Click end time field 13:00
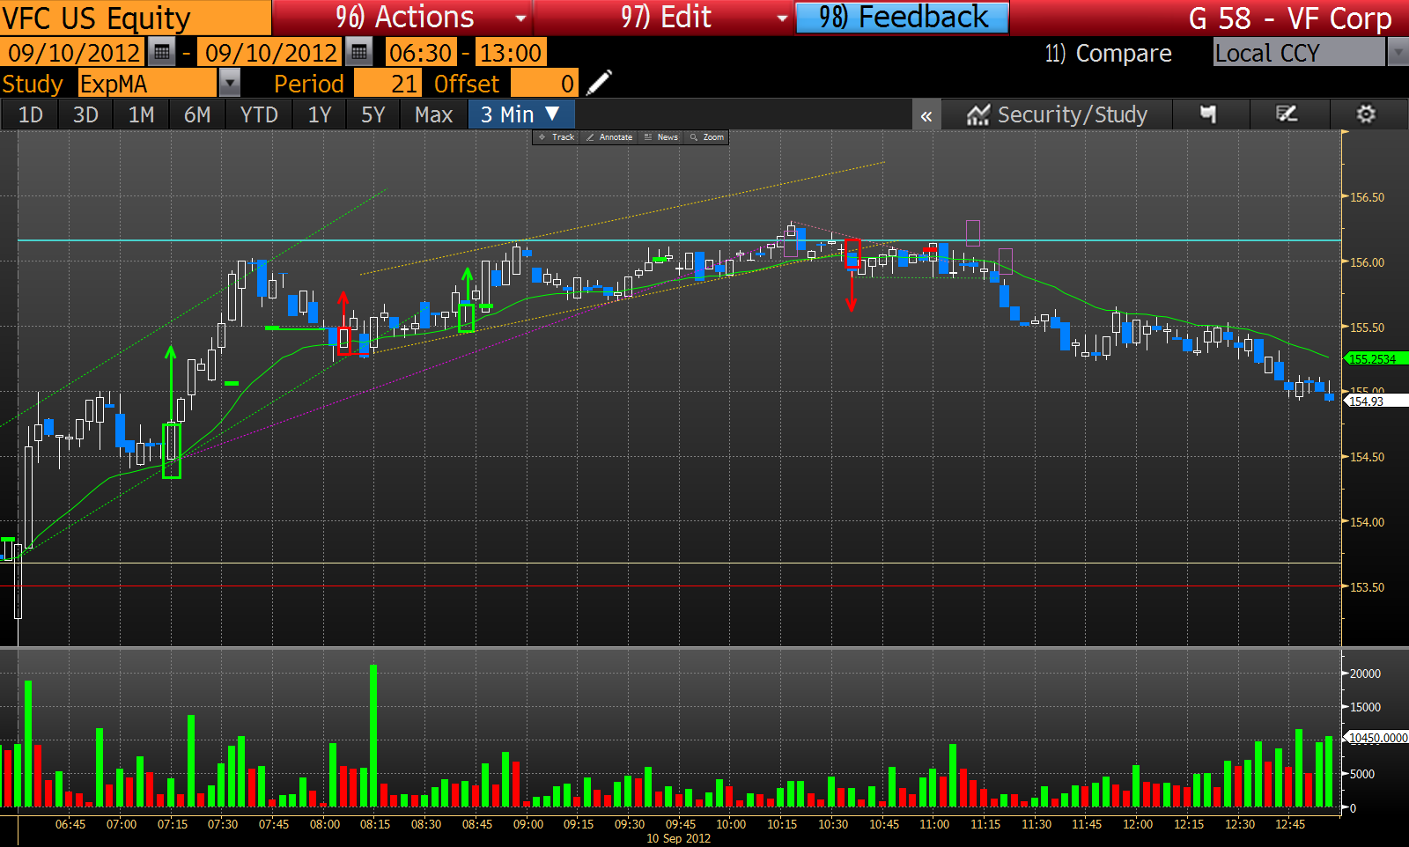1409x847 pixels. pyautogui.click(x=510, y=53)
